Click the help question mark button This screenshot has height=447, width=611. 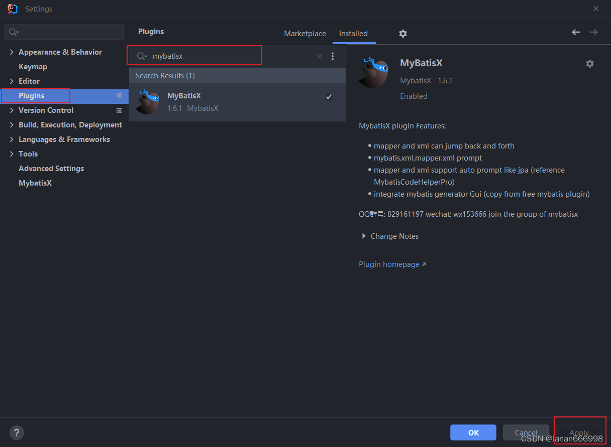[x=17, y=432]
